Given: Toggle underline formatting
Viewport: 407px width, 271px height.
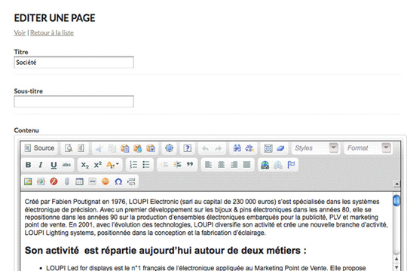Looking at the screenshot, I should click(54, 165).
